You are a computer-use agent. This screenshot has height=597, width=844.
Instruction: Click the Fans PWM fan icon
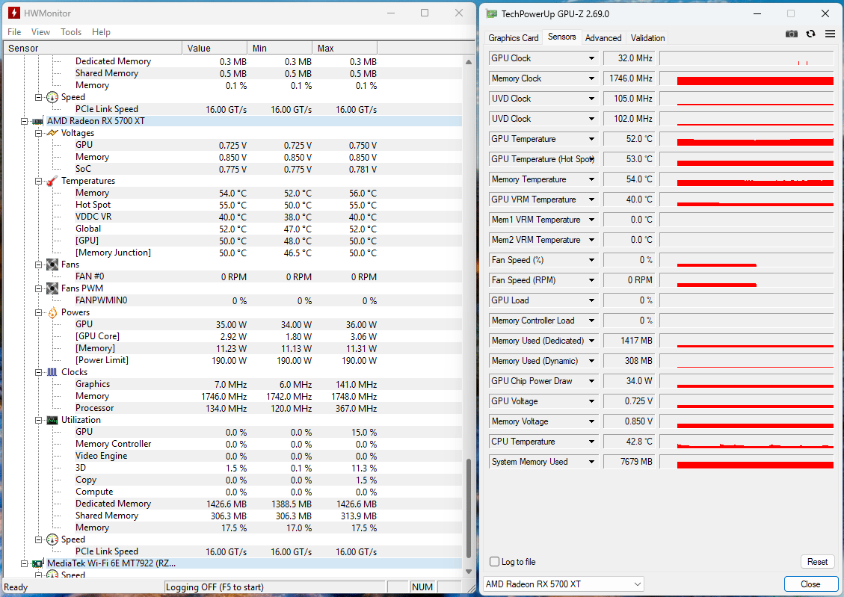(52, 288)
